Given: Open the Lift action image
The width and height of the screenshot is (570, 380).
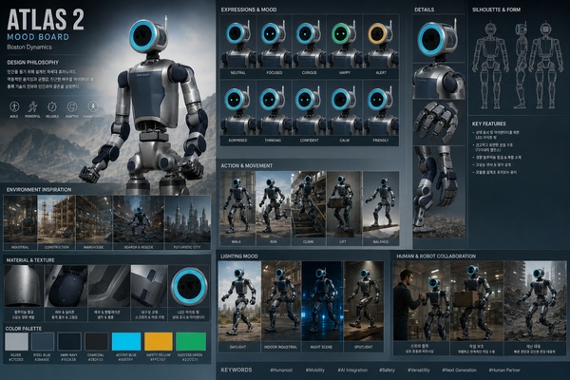Looking at the screenshot, I should point(344,204).
